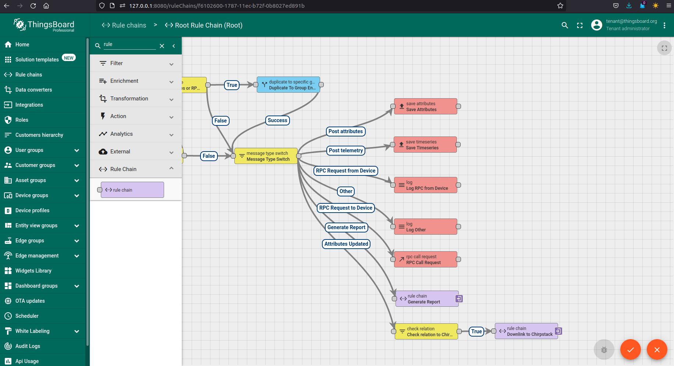The height and width of the screenshot is (366, 674).
Task: Open Device profiles in the sidebar
Action: click(43, 210)
